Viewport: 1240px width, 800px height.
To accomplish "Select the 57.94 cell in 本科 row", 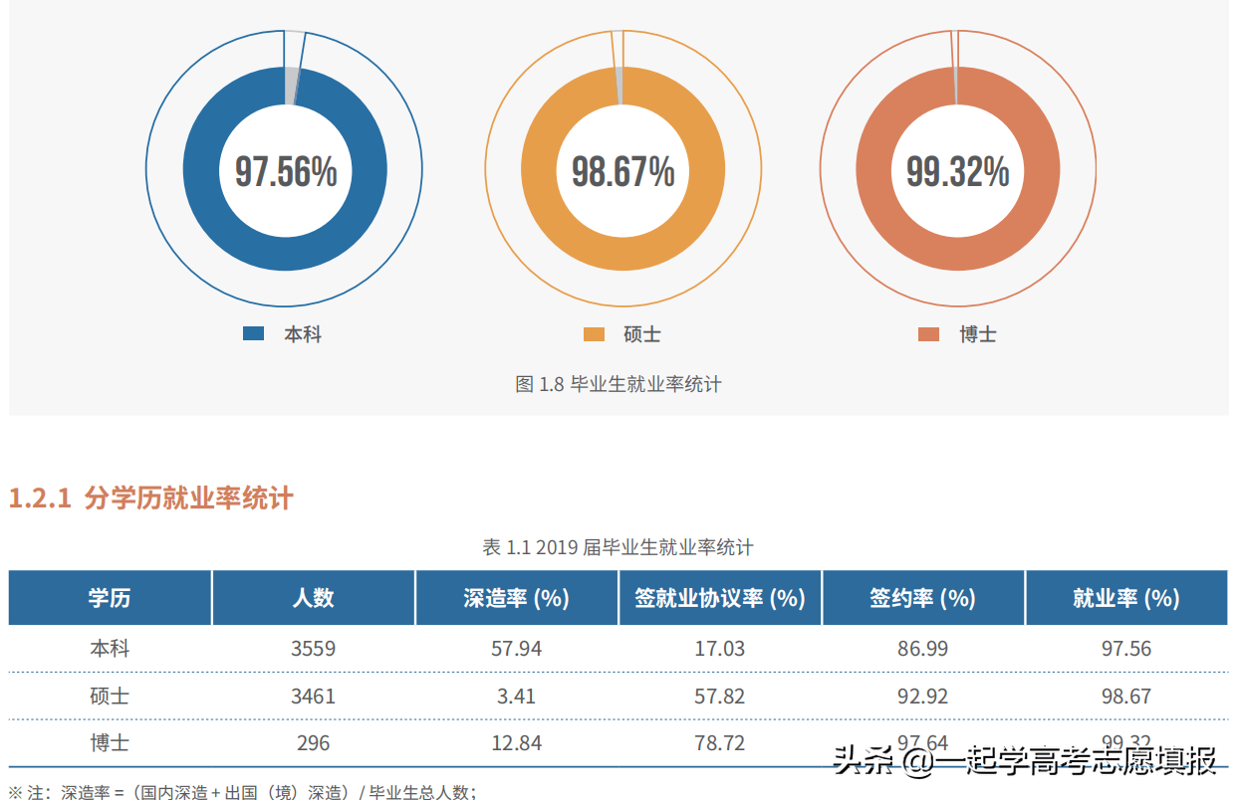I will click(517, 649).
